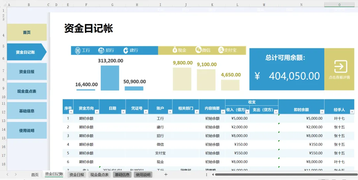Click cell 微信 in row 4

click(x=160, y=145)
